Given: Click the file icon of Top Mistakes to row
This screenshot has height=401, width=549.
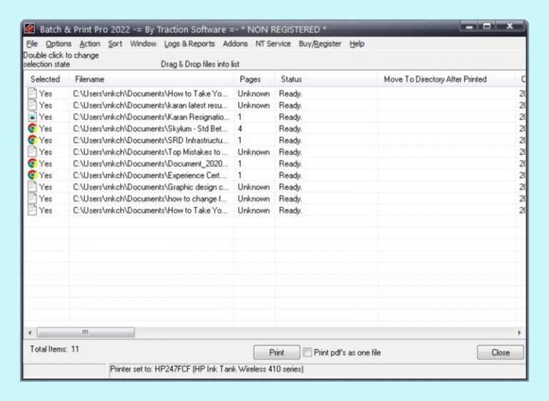Looking at the screenshot, I should point(32,152).
